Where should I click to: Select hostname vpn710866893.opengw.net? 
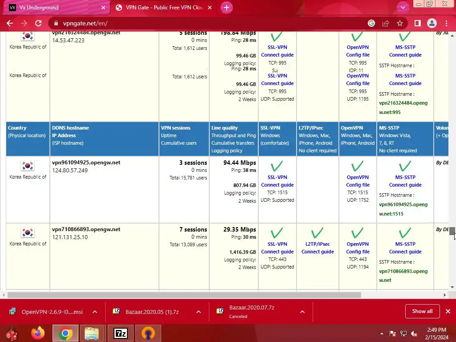86,229
